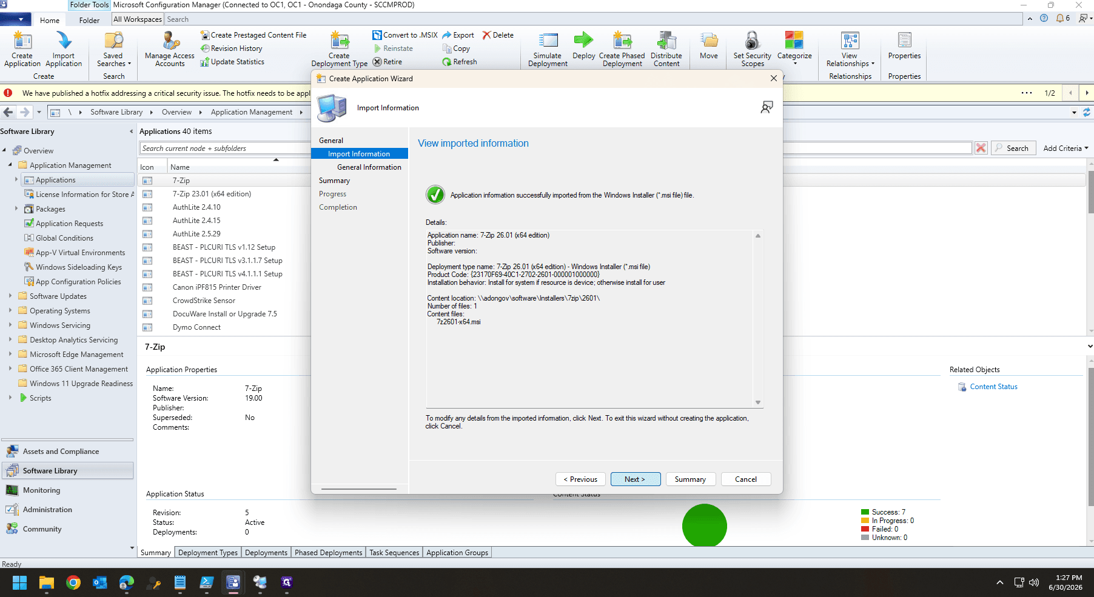Image resolution: width=1094 pixels, height=597 pixels.
Task: Click Update Statistics in the ribbon
Action: tap(232, 62)
